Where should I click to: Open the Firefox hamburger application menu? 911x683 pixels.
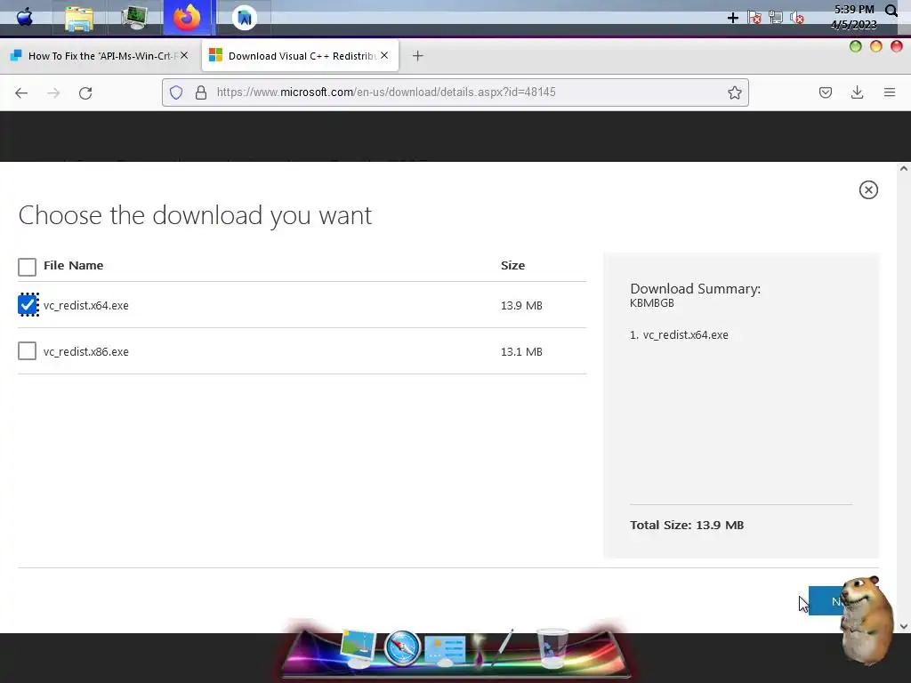890,92
